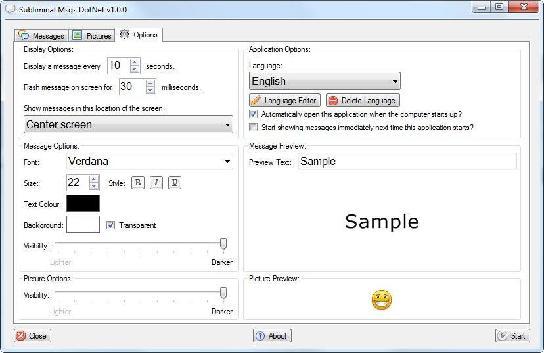Decrease the message interval seconds spinner
Screen dimensions: 544x353
tap(135, 70)
